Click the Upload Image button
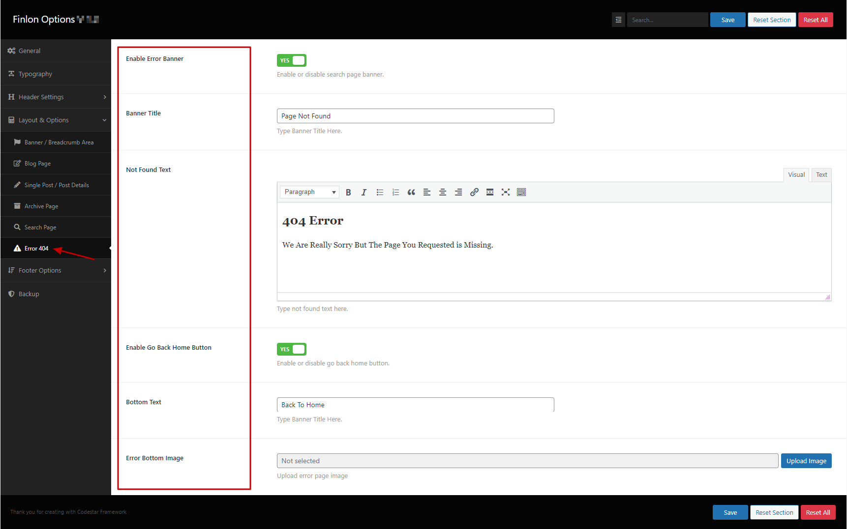Image resolution: width=847 pixels, height=529 pixels. pyautogui.click(x=806, y=461)
